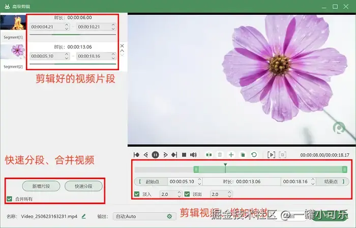Step forward one frame
This screenshot has height=228, width=356.
point(165,155)
